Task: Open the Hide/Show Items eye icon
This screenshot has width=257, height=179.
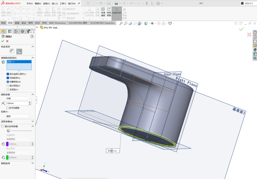Action: tap(152, 23)
